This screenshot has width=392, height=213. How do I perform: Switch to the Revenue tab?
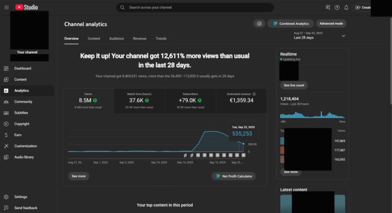[140, 39]
